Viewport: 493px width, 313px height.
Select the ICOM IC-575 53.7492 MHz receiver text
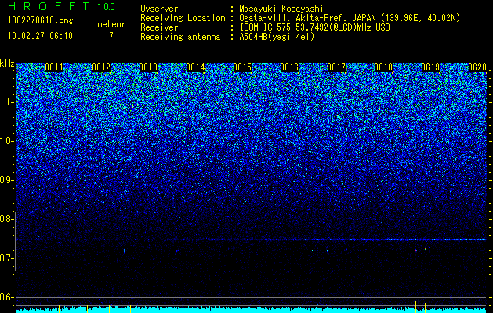(x=314, y=27)
